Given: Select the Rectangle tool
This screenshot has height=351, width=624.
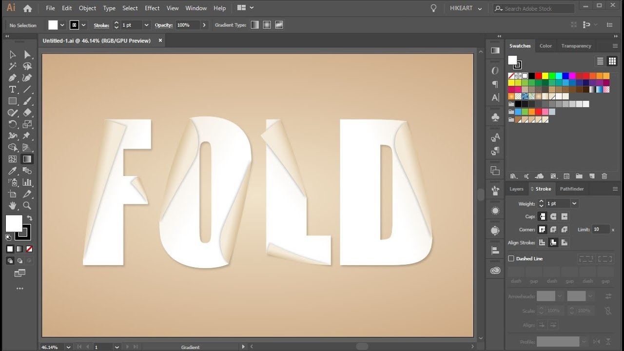Looking at the screenshot, I should 13,101.
